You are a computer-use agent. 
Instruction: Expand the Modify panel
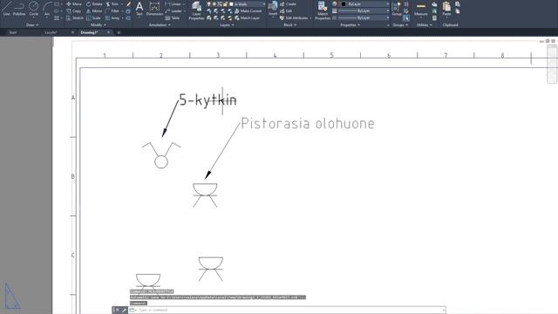99,25
